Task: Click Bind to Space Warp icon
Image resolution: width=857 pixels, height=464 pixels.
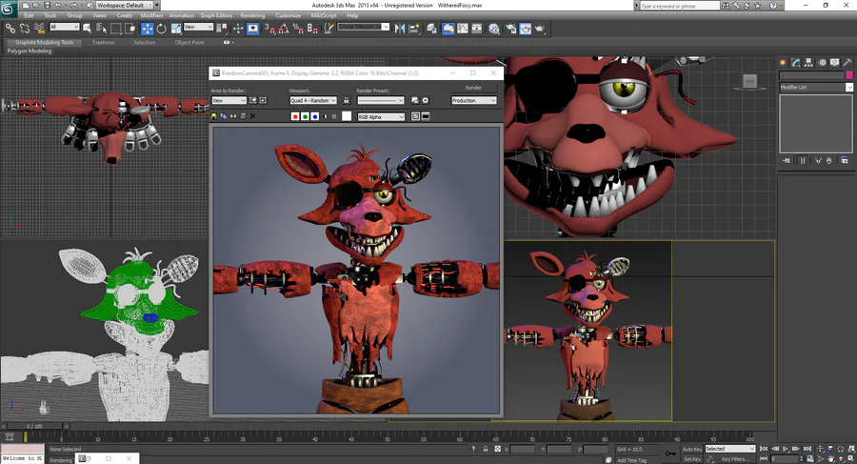Action: (39, 29)
